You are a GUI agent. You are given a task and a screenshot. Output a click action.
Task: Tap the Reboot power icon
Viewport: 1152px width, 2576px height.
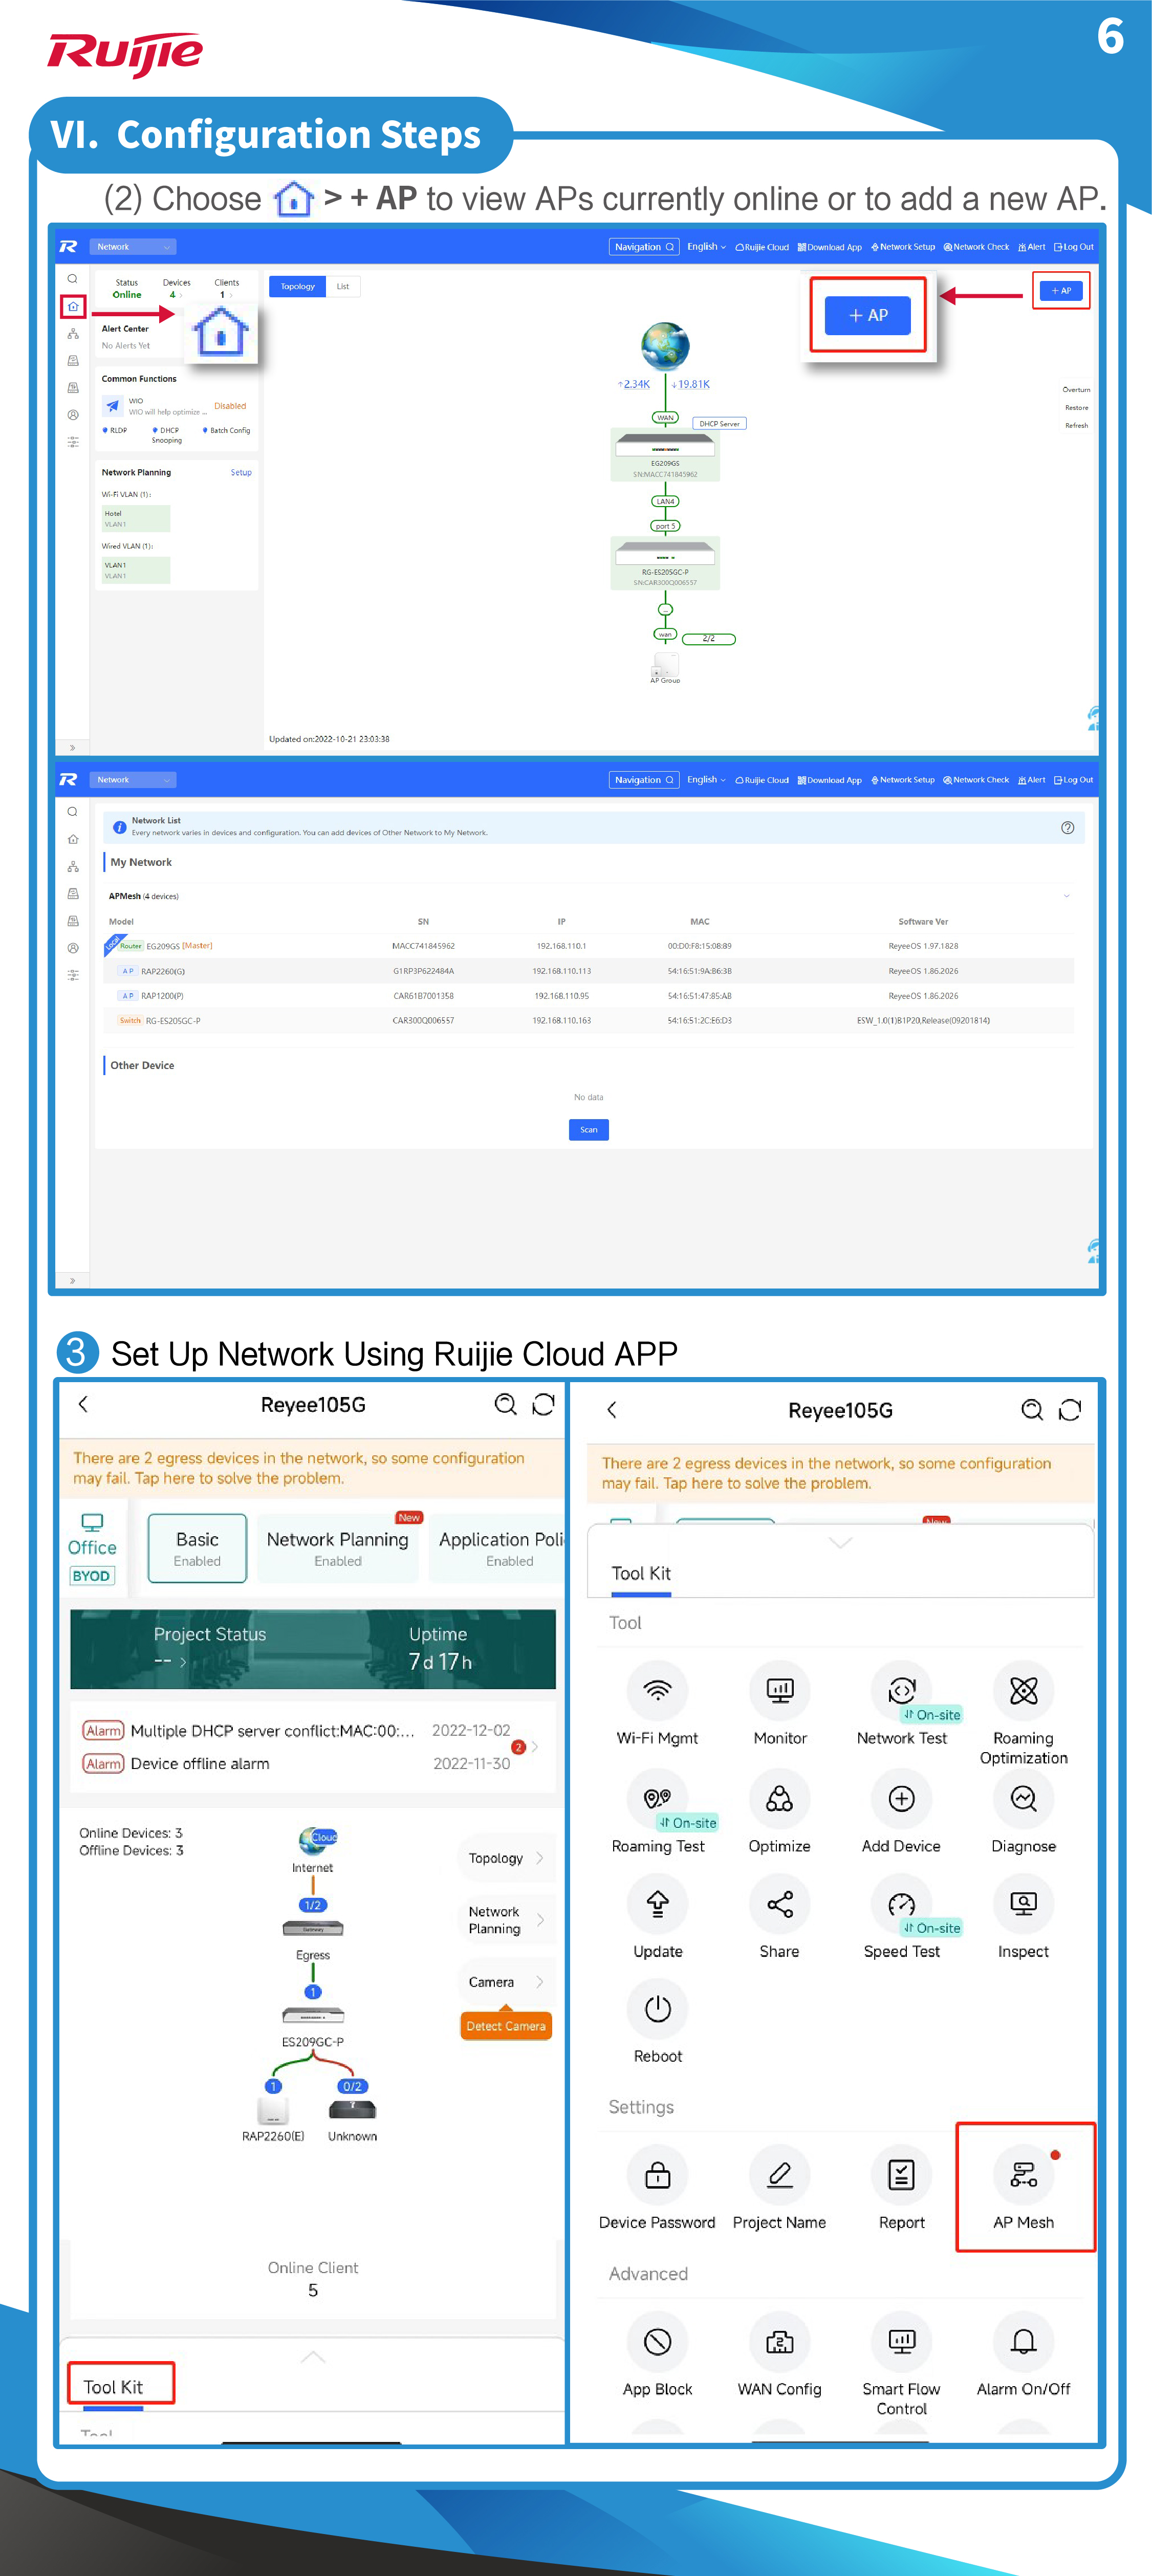point(657,2009)
